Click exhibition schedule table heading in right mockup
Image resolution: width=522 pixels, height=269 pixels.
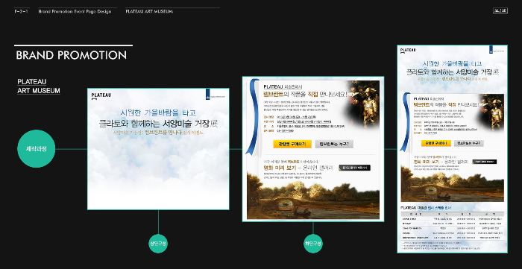(426, 208)
